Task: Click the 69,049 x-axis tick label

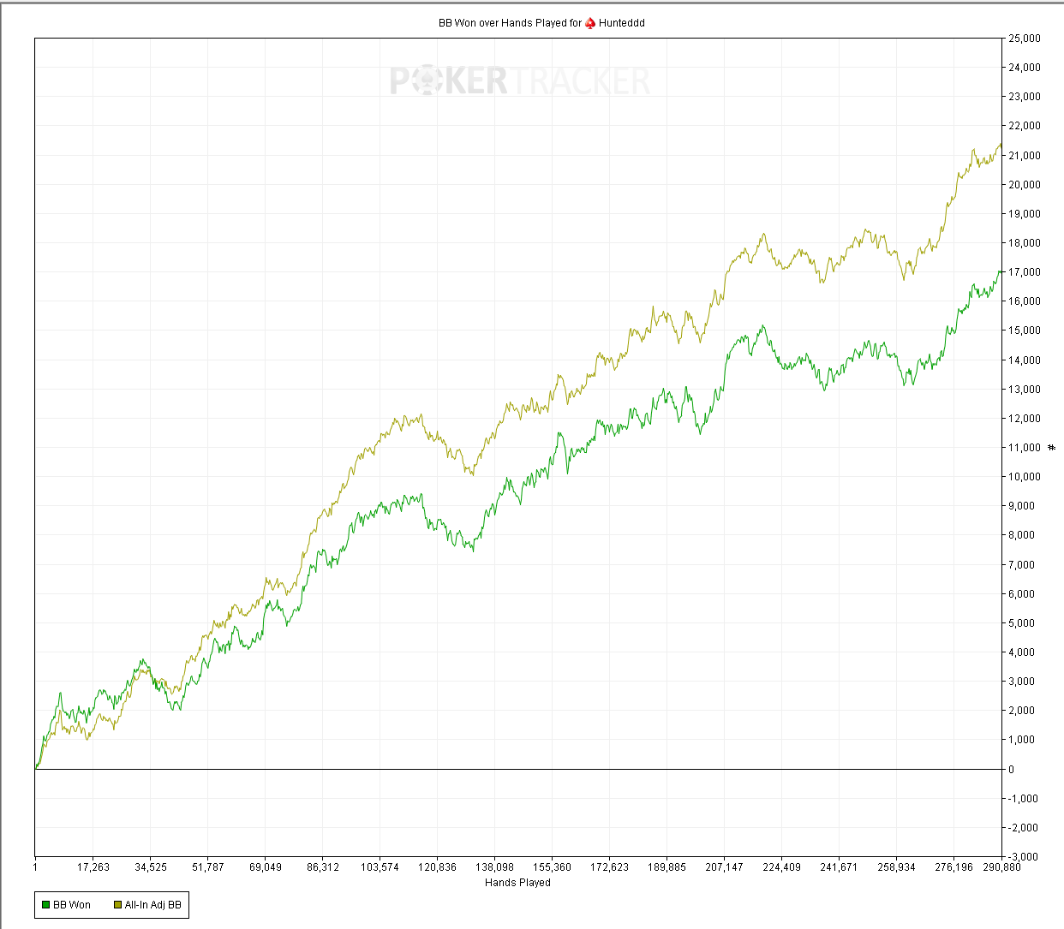Action: point(266,867)
